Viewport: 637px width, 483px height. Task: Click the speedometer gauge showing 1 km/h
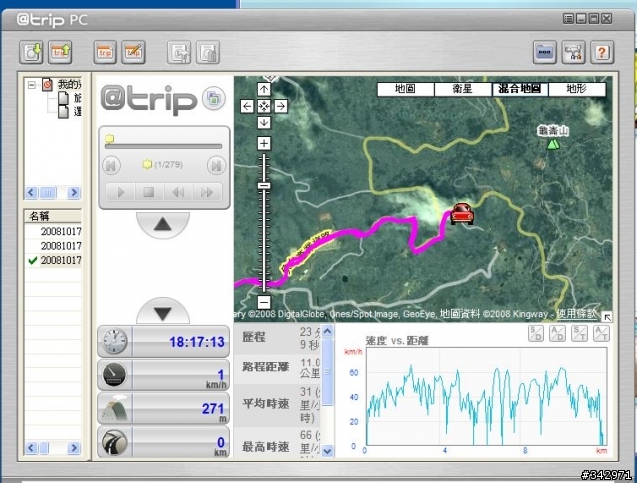(x=163, y=374)
